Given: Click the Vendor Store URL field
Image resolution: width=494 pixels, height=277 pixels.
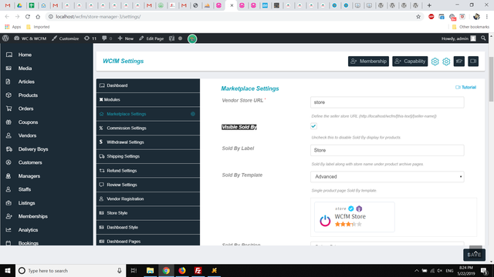Looking at the screenshot, I should pos(387,102).
